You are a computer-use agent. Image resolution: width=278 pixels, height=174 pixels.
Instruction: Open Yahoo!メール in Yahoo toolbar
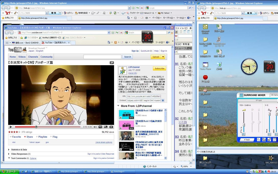pyautogui.click(x=147, y=13)
